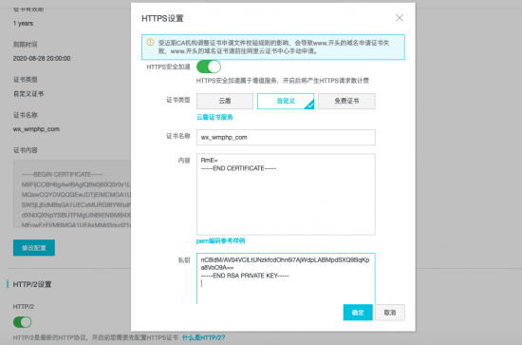The width and height of the screenshot is (522, 345).
Task: Click the 证书名称 input field
Action: [x=286, y=137]
